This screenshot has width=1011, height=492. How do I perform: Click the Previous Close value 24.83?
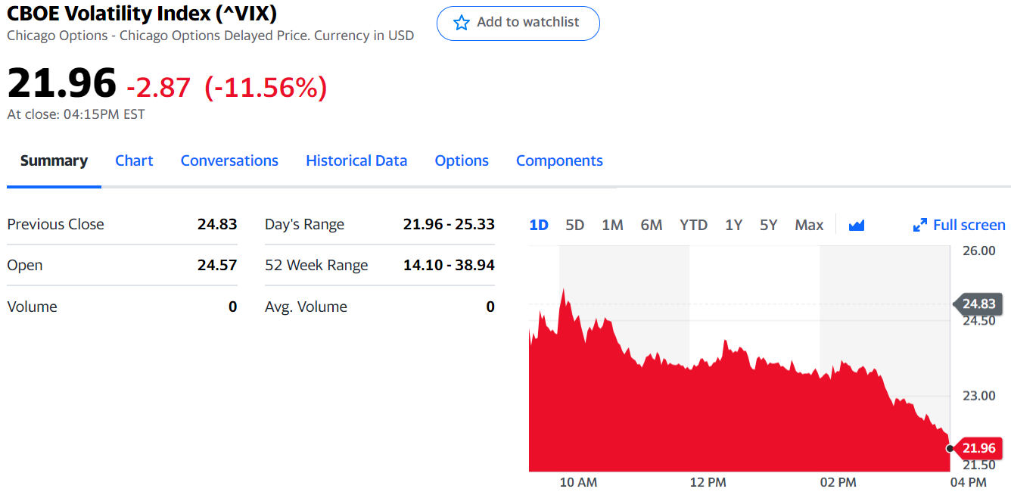pyautogui.click(x=217, y=224)
